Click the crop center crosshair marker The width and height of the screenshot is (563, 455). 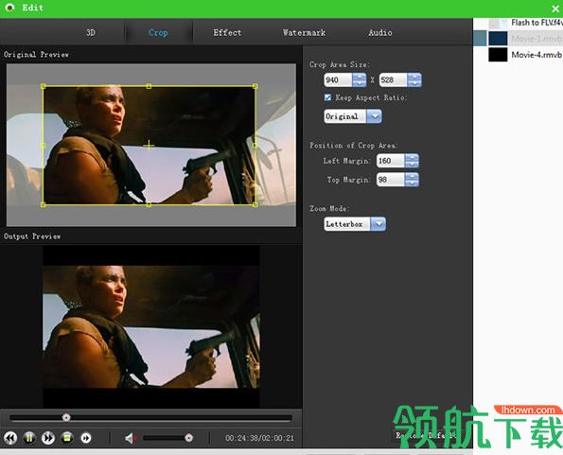pyautogui.click(x=149, y=146)
